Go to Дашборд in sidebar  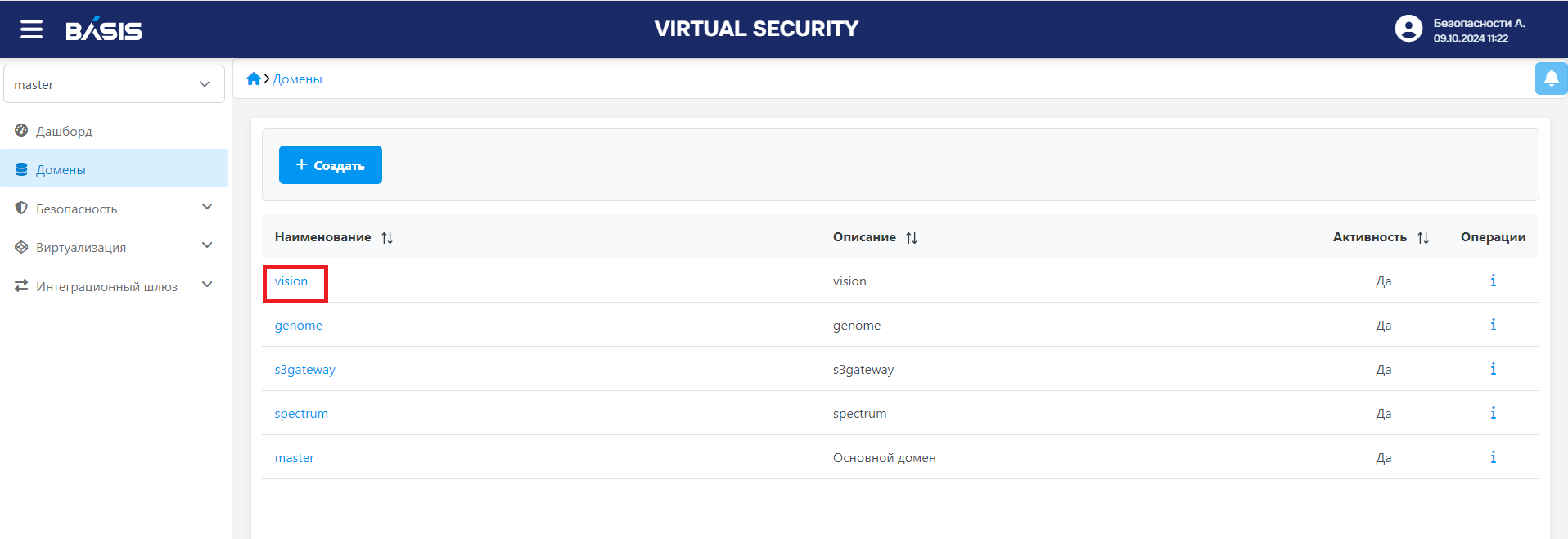tap(64, 131)
